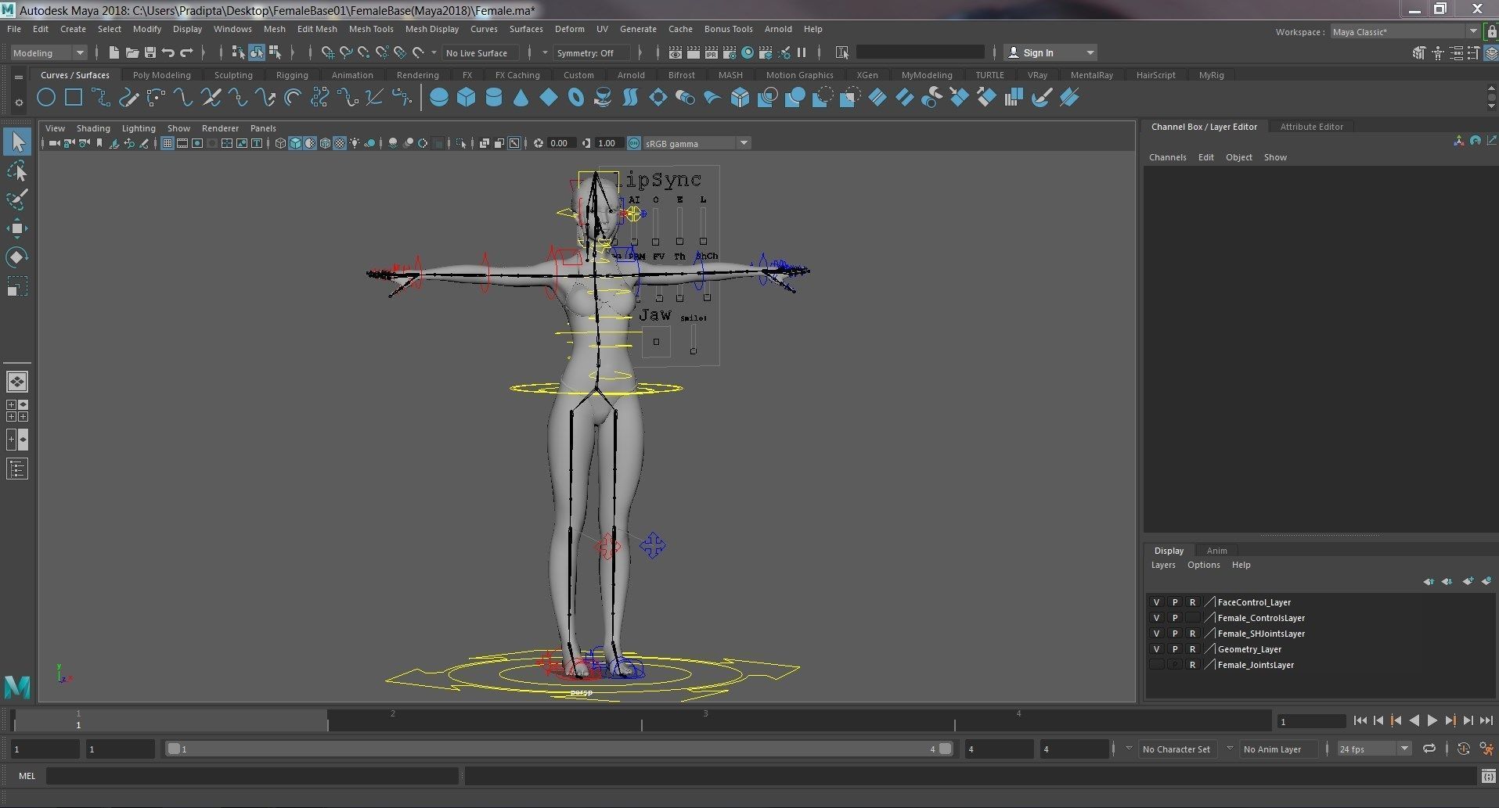1499x808 pixels.
Task: Open the Script Editor icon
Action: coord(1488,776)
